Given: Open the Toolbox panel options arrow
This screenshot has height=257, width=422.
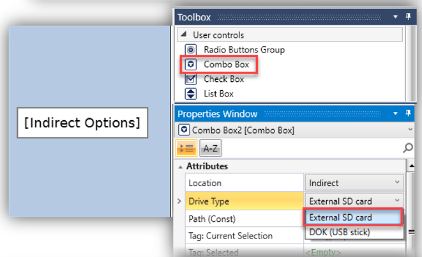Looking at the screenshot, I should click(x=396, y=17).
